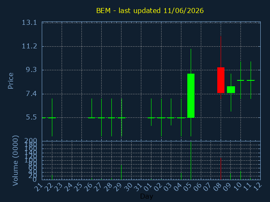Select day label 22 on x-axis
Viewport: 270px width, 202px height.
click(x=48, y=187)
